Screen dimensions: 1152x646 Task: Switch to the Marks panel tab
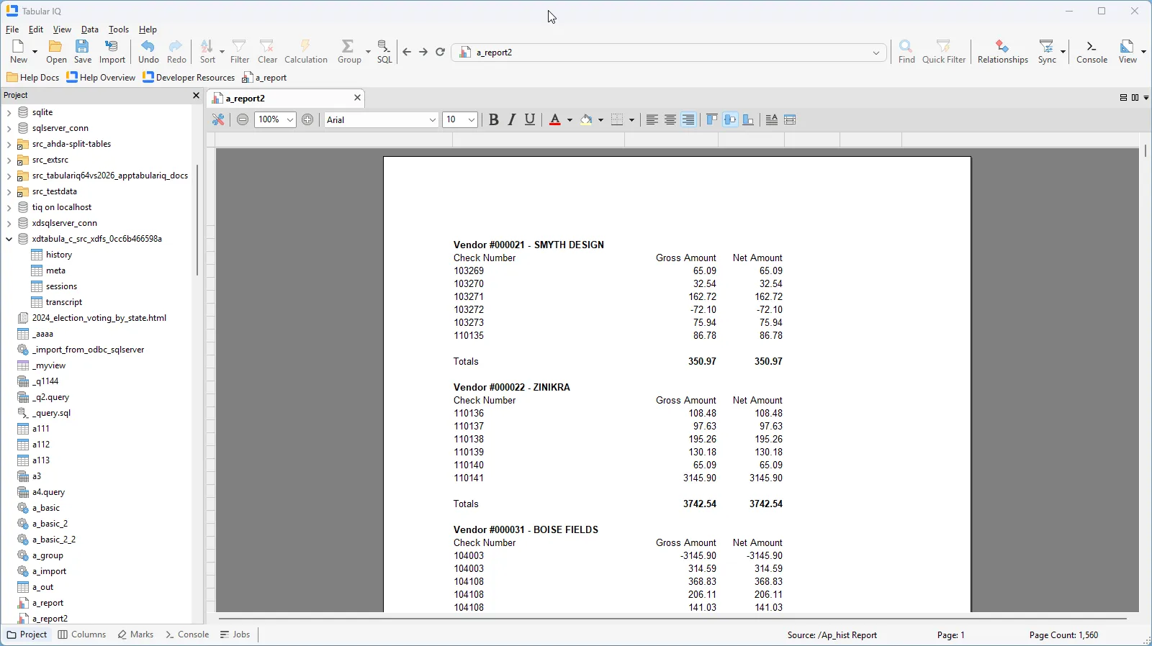click(136, 634)
